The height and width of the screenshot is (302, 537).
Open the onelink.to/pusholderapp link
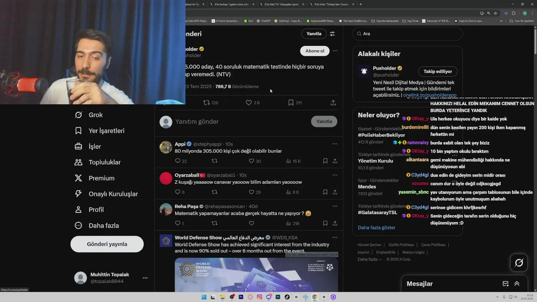430,95
